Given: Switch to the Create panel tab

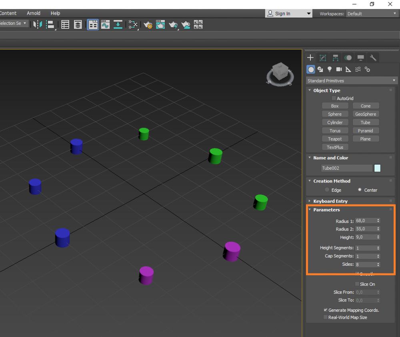Looking at the screenshot, I should (x=310, y=58).
